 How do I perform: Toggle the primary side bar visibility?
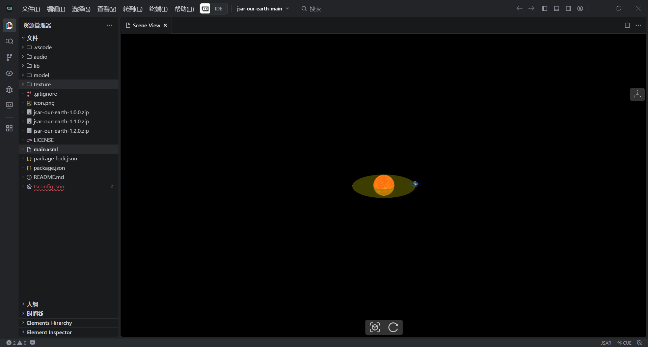(x=545, y=8)
